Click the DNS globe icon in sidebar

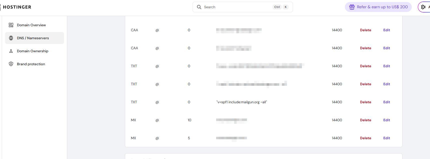point(11,38)
